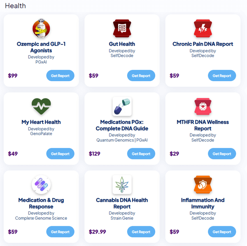The height and width of the screenshot is (246, 247).
Task: Get the Gut Health report
Action: pos(141,76)
